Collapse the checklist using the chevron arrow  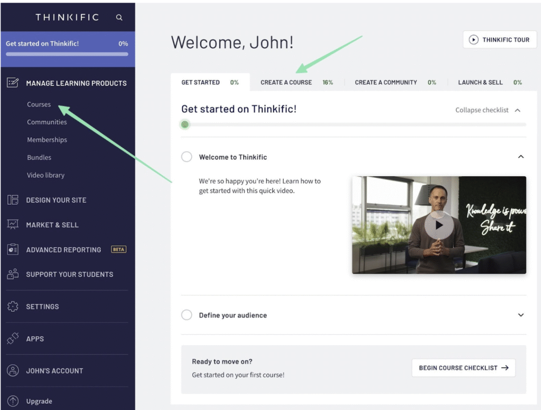point(518,110)
